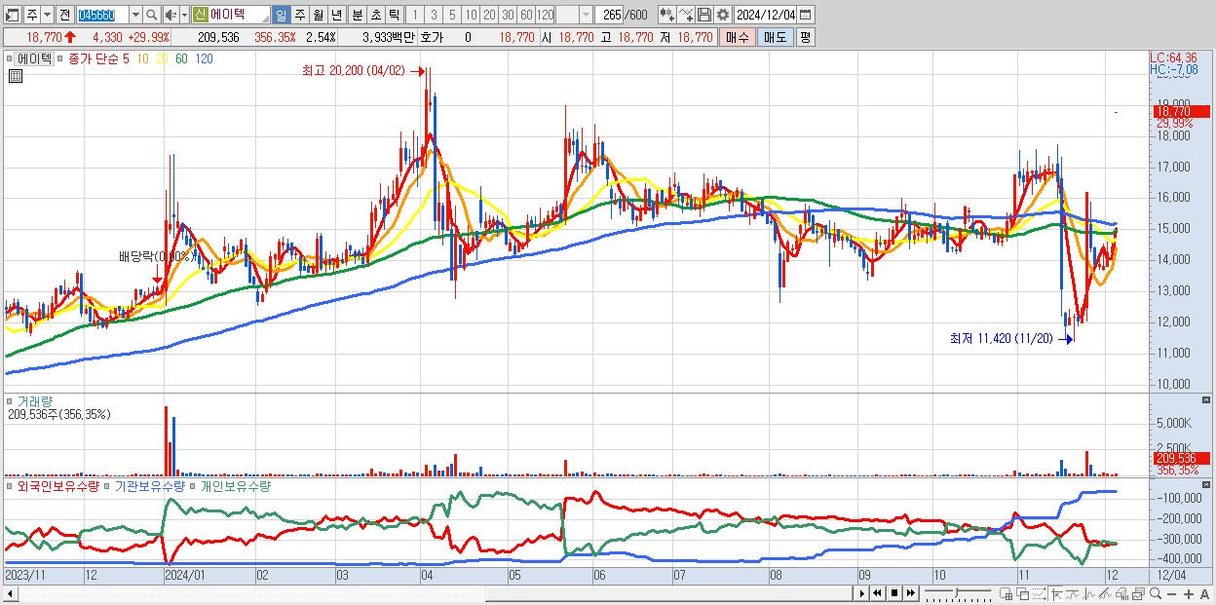Click the small gray button at volume panel right edge
Viewport: 1216px width, 605px height.
point(1207,400)
